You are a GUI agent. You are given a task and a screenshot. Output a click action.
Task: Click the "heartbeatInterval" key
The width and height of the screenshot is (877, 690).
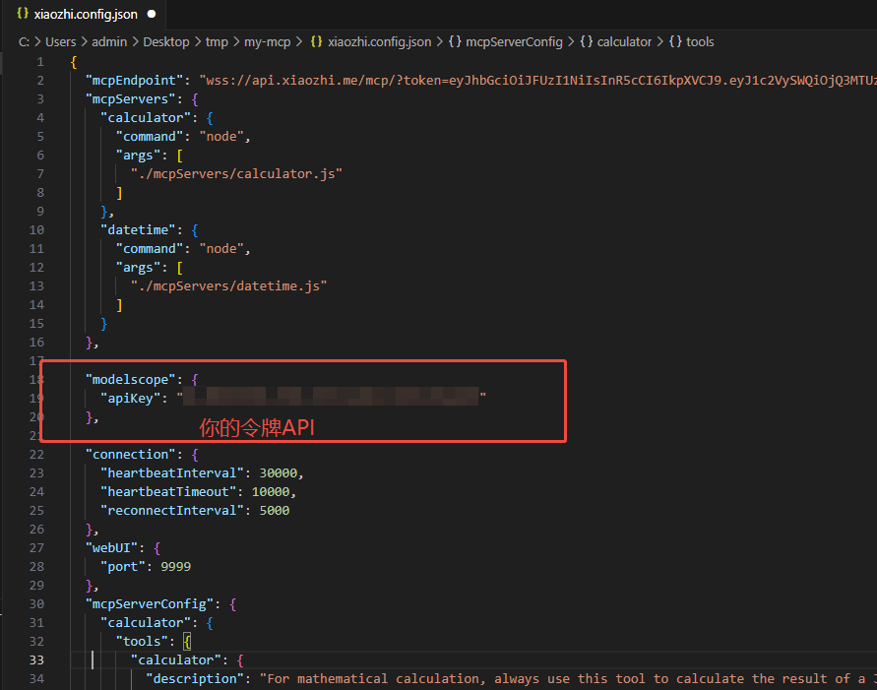pos(171,473)
